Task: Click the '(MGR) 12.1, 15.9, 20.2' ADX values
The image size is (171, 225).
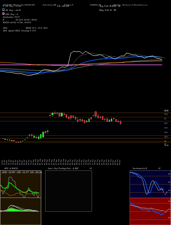Action: tap(36, 28)
